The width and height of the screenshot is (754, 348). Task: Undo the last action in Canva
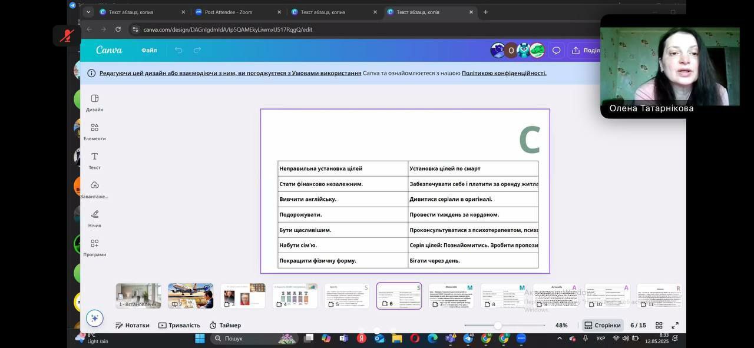[x=178, y=50]
